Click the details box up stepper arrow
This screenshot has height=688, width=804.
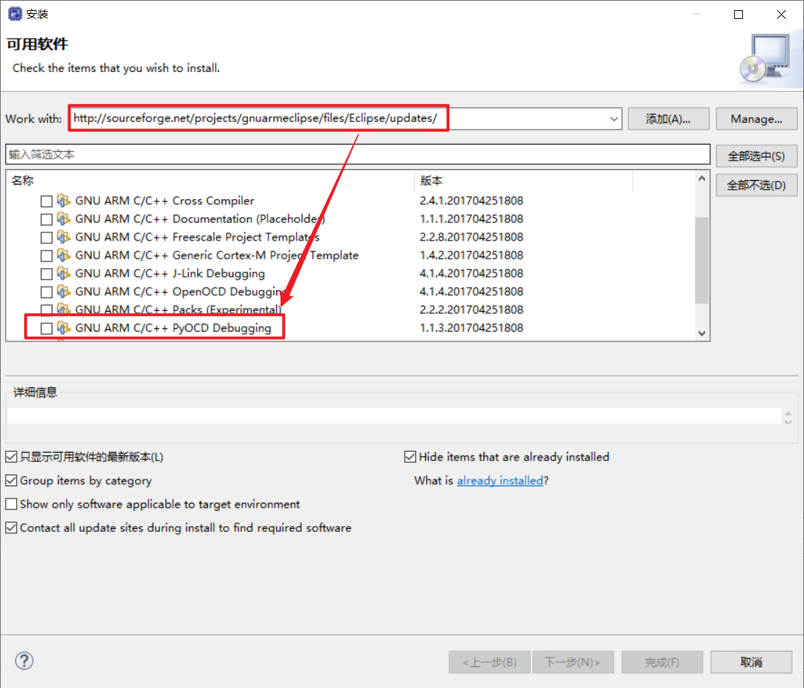[x=788, y=413]
